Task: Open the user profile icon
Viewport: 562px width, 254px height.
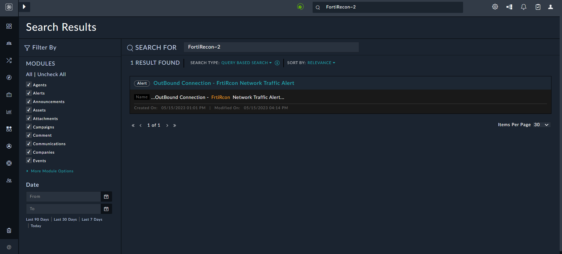Action: tap(551, 7)
